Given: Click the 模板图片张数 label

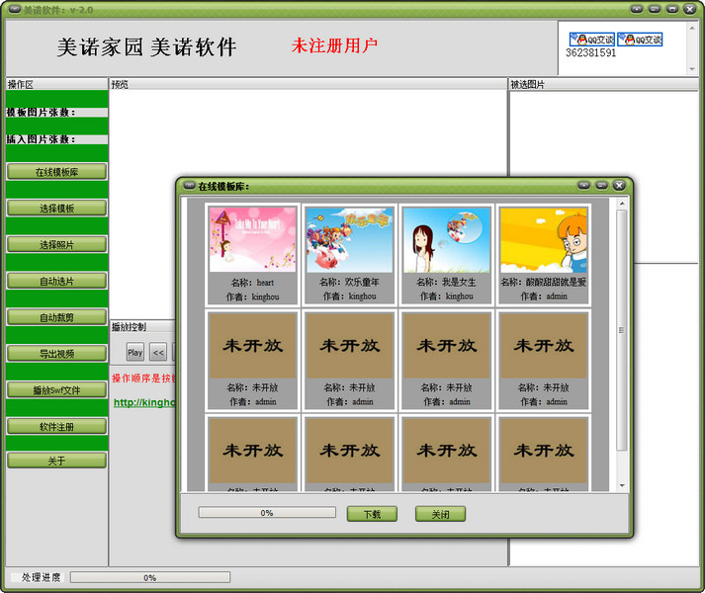Looking at the screenshot, I should click(x=41, y=113).
